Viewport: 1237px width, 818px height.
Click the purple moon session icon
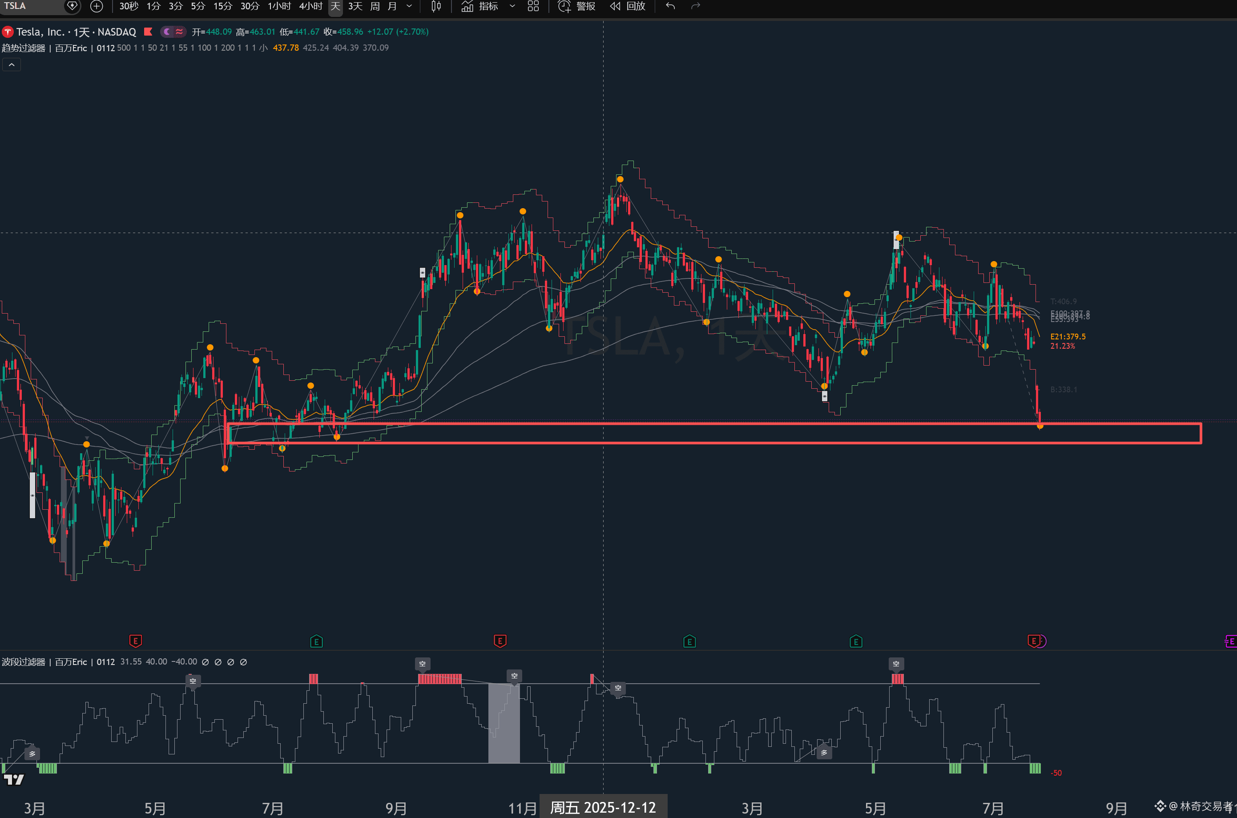point(167,32)
